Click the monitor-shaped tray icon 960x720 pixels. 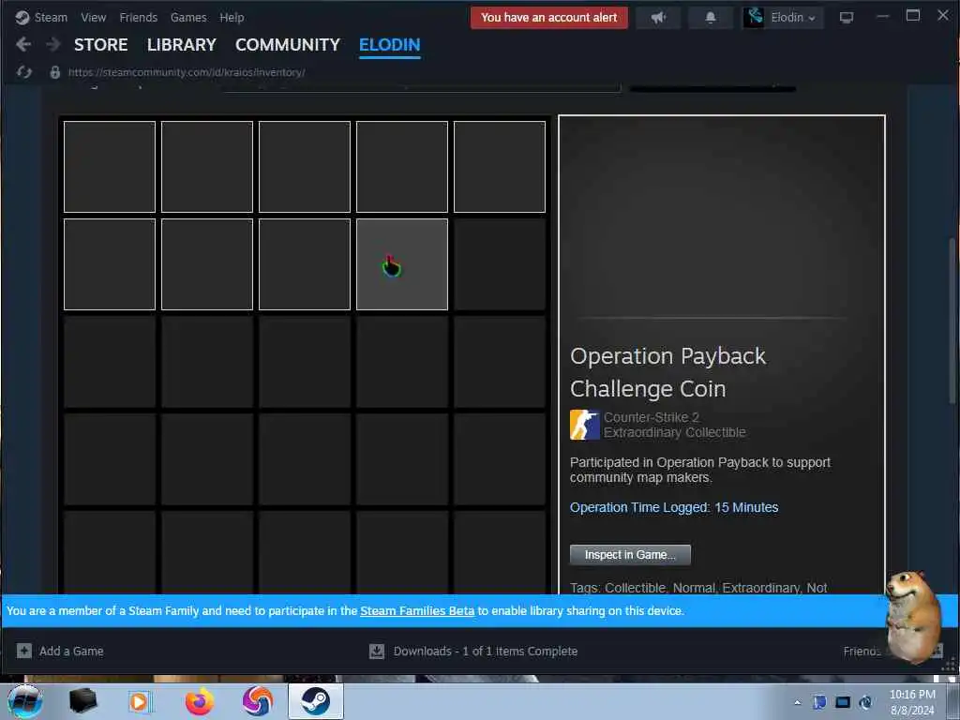pos(843,702)
